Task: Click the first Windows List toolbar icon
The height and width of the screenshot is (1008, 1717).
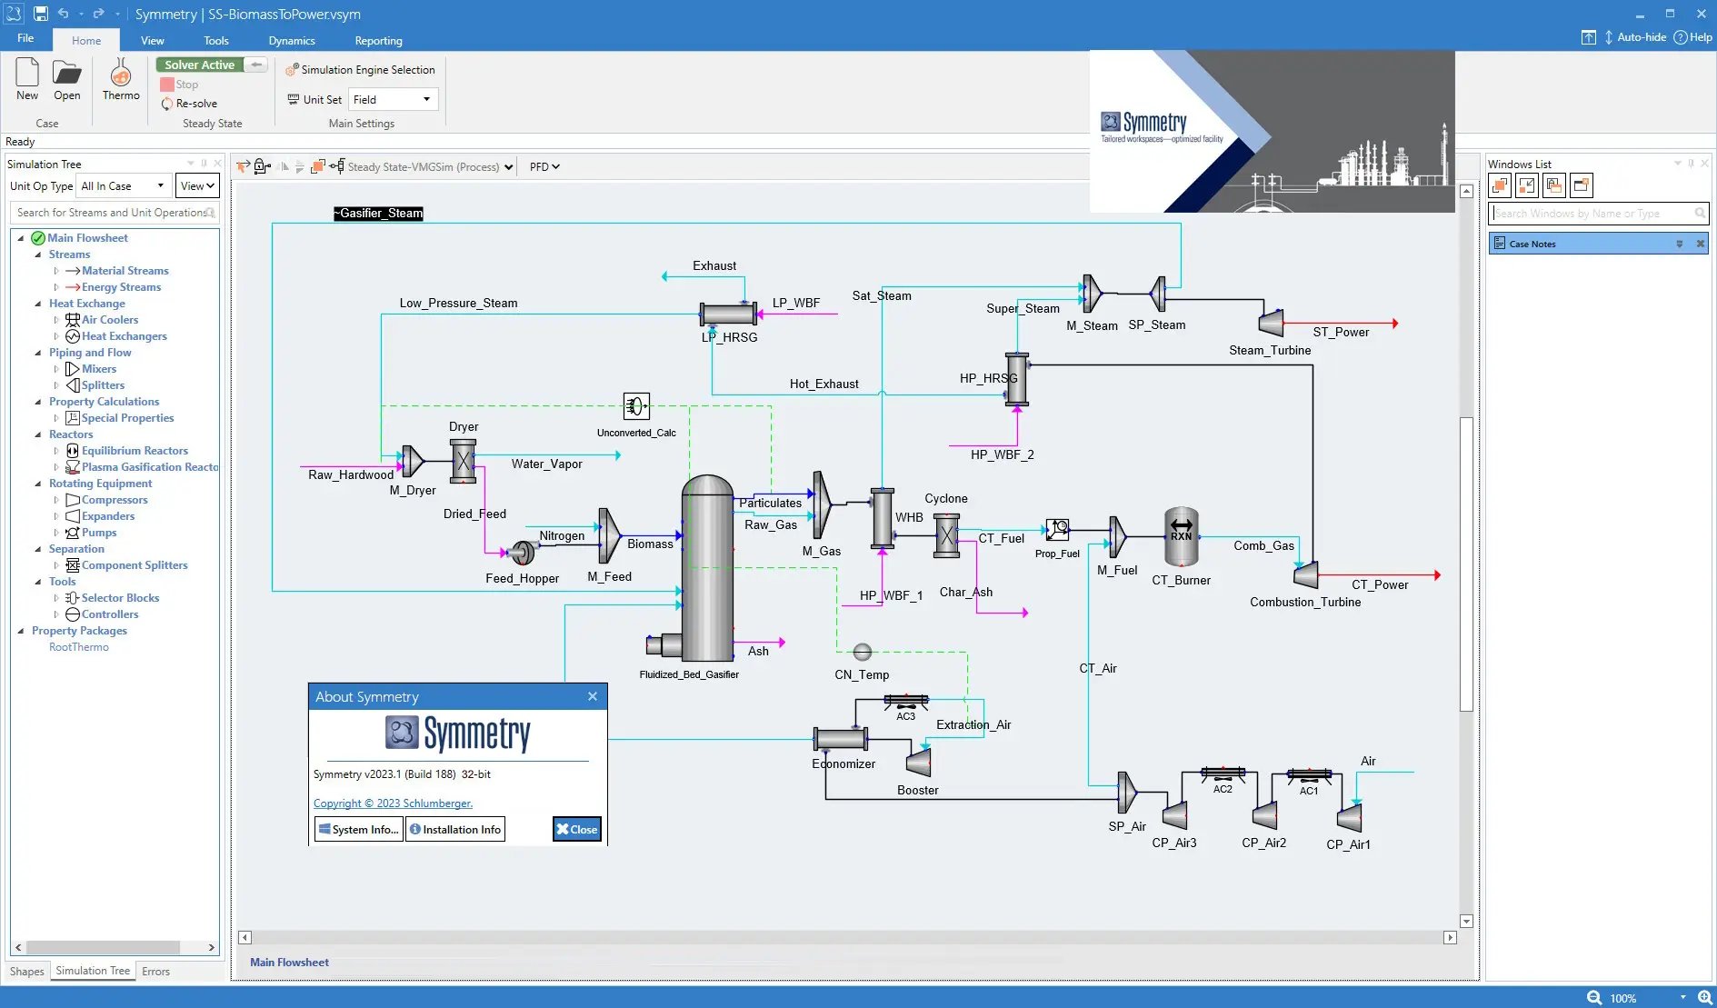Action: tap(1500, 186)
